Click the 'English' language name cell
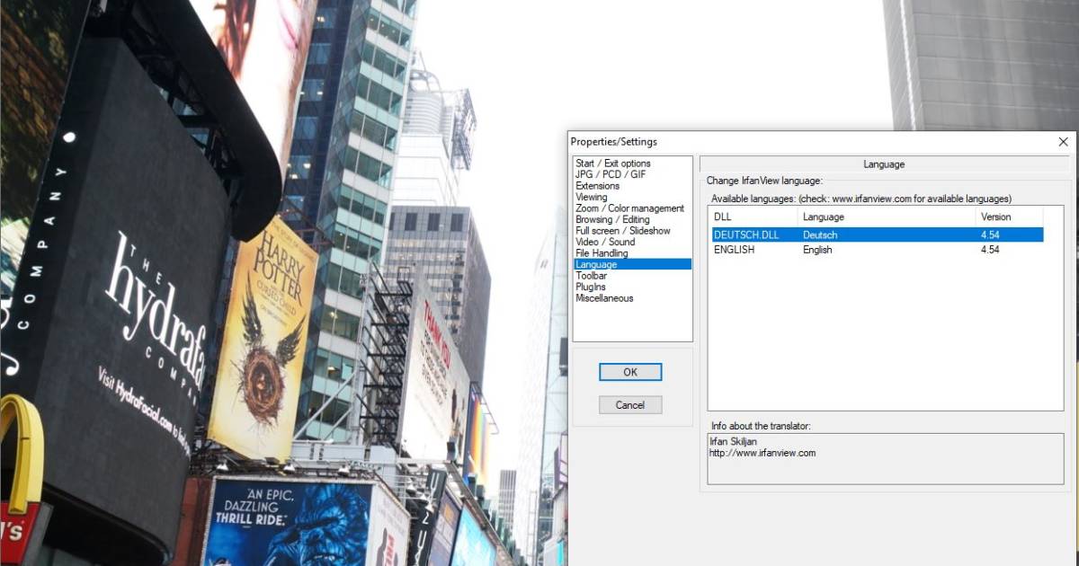 [817, 250]
